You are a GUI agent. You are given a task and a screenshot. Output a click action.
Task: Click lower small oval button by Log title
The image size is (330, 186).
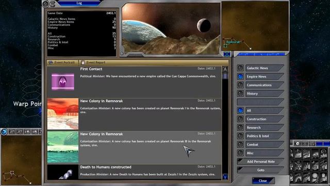tap(53, 6)
